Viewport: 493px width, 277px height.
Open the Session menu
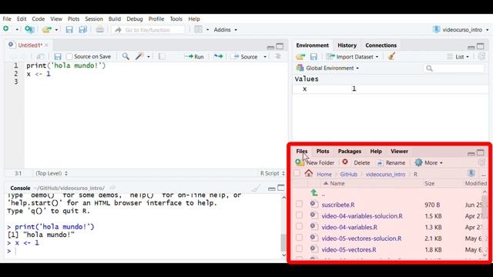click(x=94, y=18)
